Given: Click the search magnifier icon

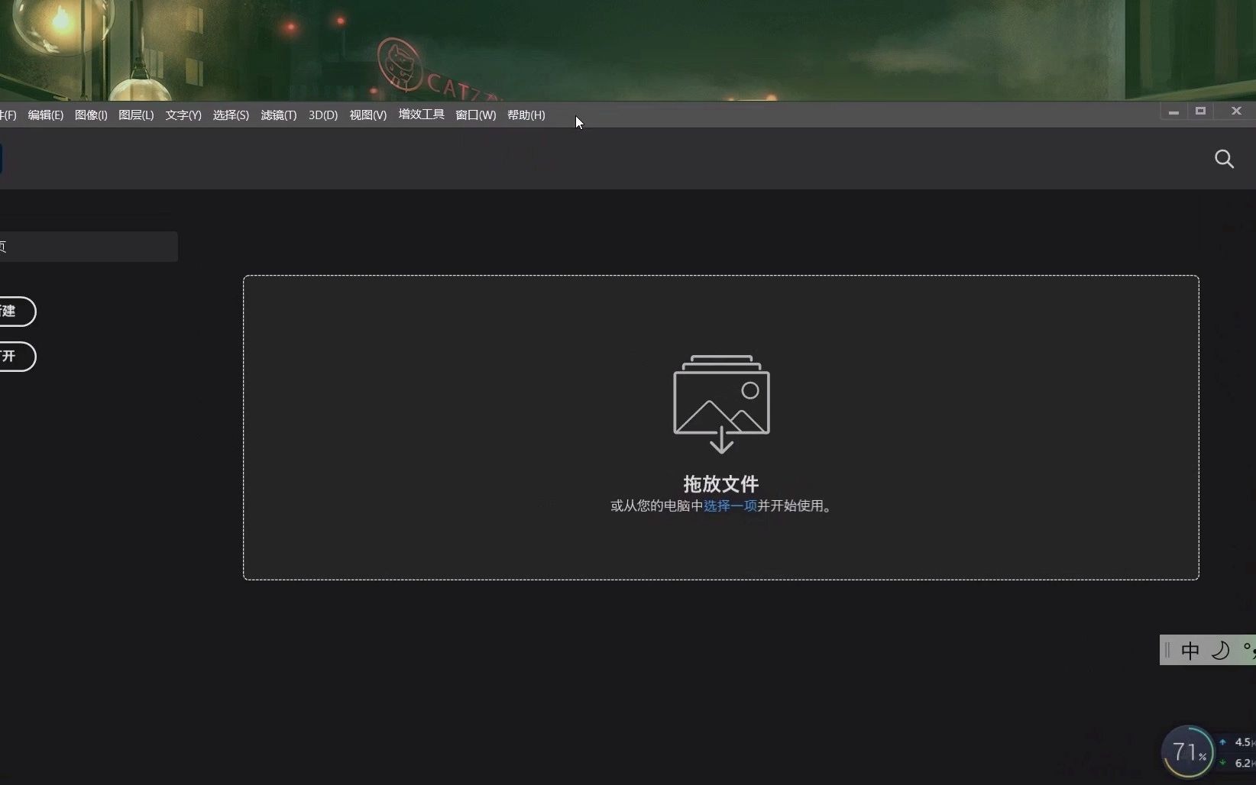Looking at the screenshot, I should [x=1224, y=159].
